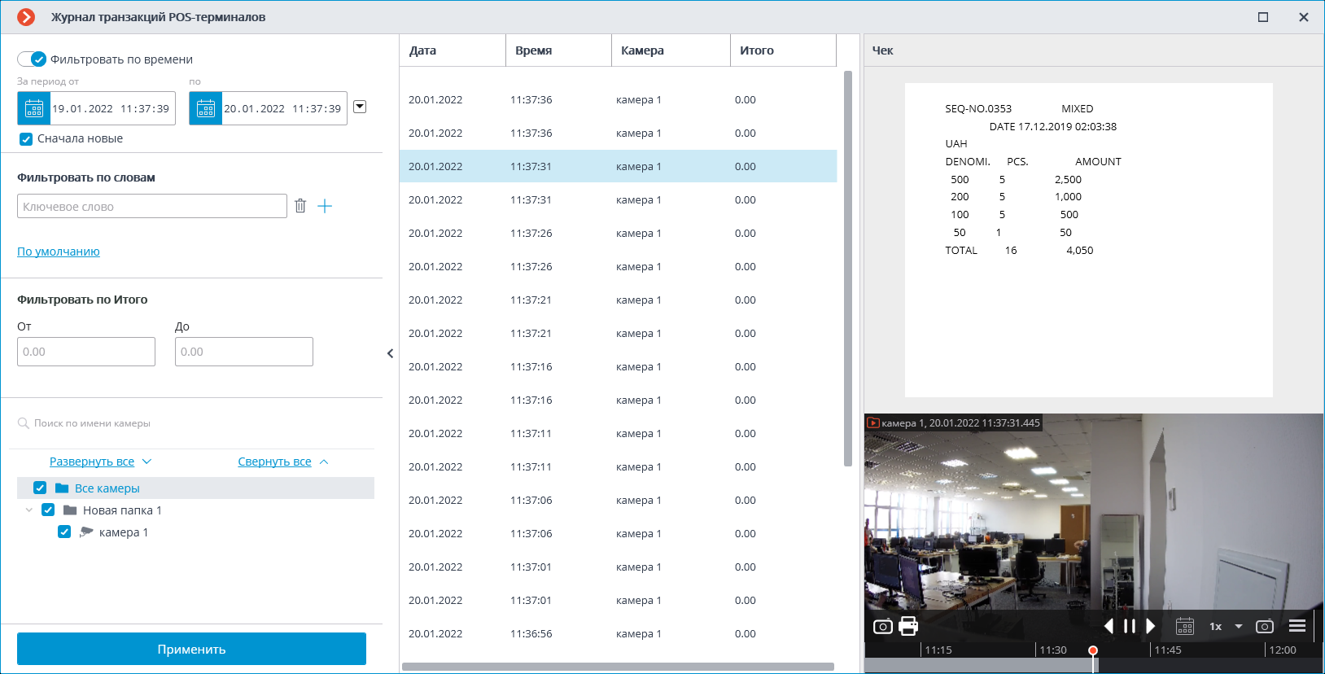This screenshot has width=1325, height=674.
Task: Click the All cameras folder icon
Action: point(62,488)
